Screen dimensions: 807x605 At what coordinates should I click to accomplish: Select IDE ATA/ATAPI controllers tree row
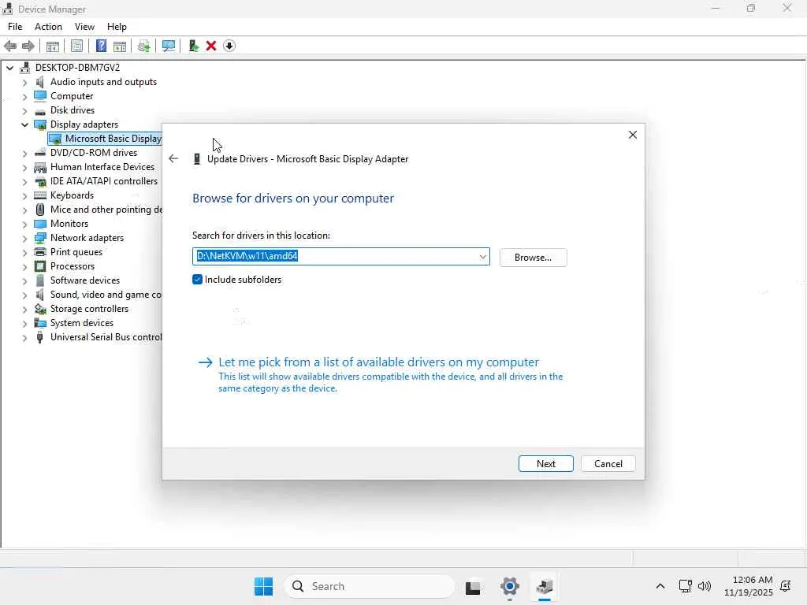(x=103, y=181)
